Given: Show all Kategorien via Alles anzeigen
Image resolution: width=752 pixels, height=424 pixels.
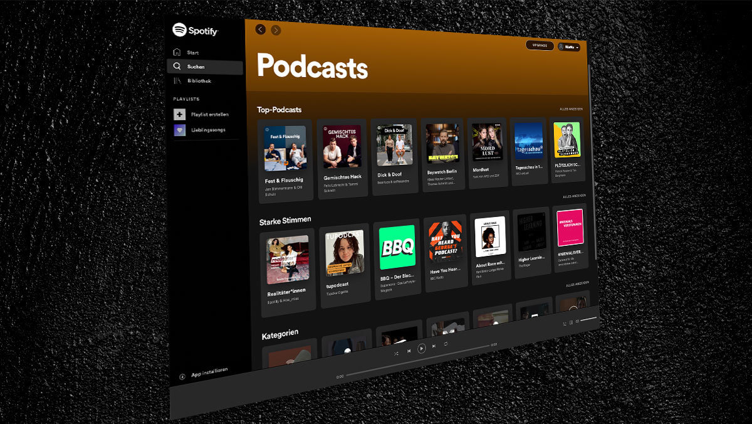Looking at the screenshot, I should coord(577,284).
